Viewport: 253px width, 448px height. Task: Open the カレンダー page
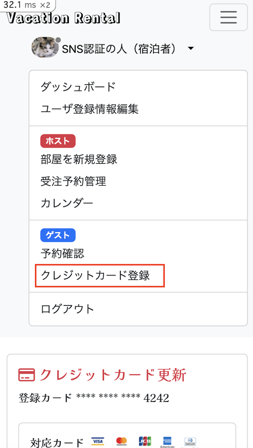[x=67, y=203]
